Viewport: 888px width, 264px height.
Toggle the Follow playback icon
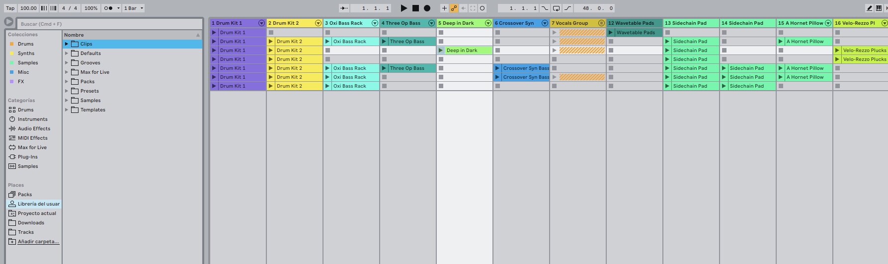(x=344, y=8)
